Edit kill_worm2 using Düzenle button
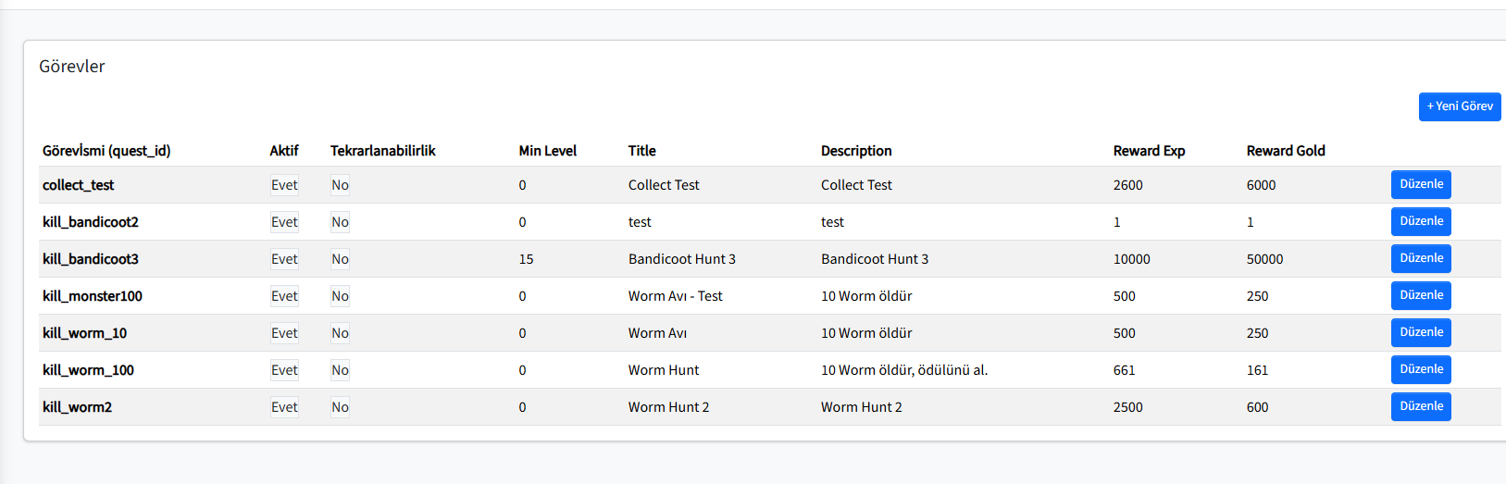 1421,406
